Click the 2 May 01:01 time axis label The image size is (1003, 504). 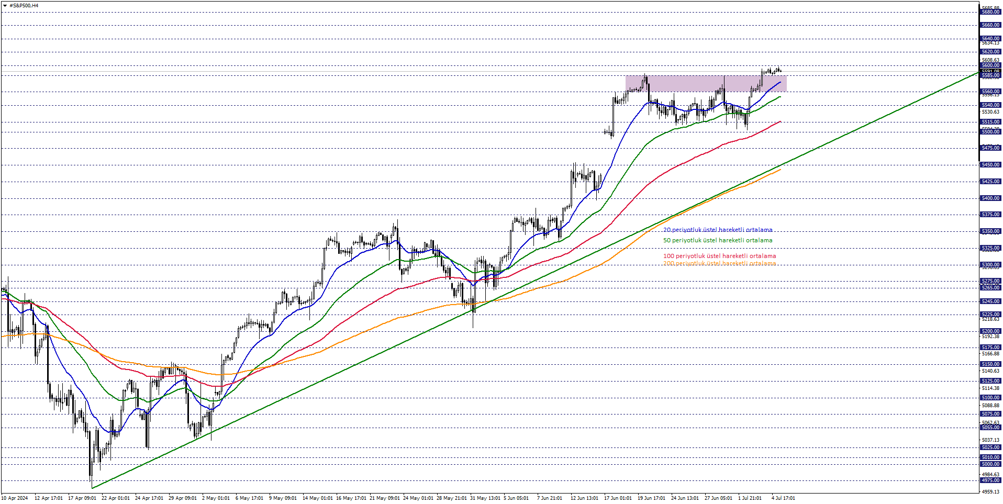(x=216, y=498)
